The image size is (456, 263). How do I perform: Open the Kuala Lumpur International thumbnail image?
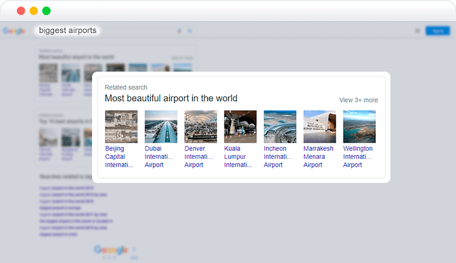click(240, 126)
